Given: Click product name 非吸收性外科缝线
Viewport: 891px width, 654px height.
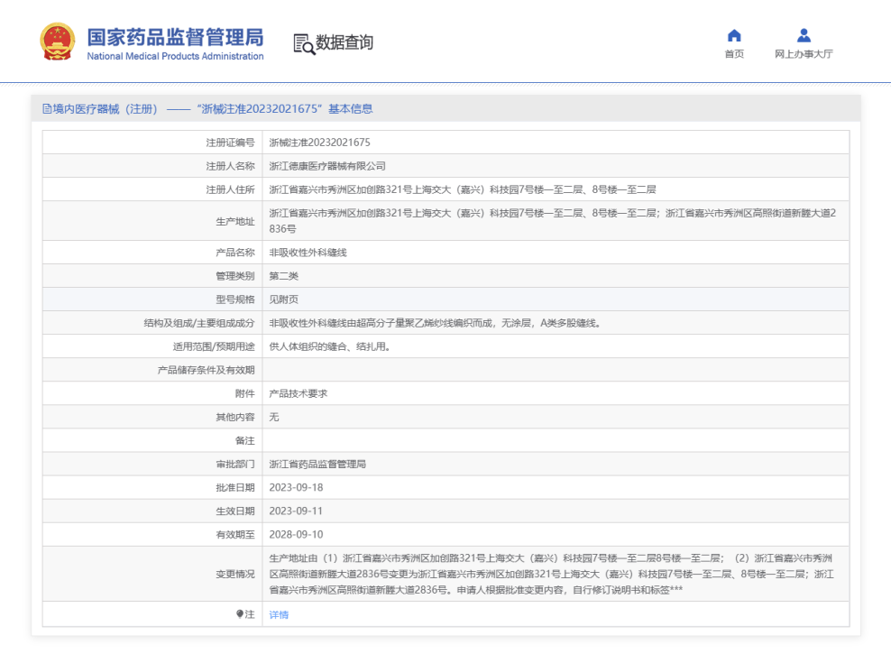Looking at the screenshot, I should 308,253.
